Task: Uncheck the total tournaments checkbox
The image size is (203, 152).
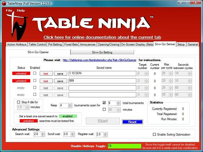Action: [104, 103]
